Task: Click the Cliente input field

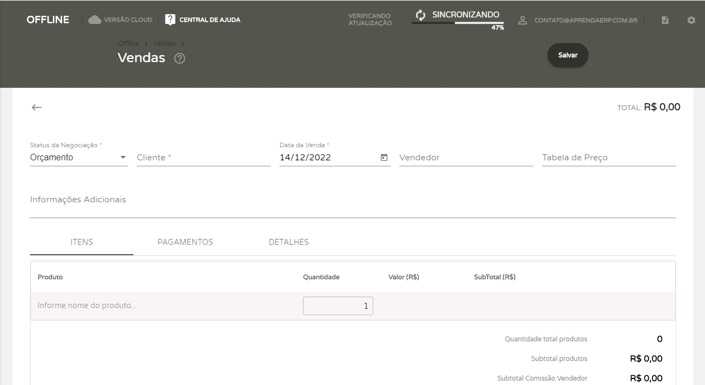Action: (203, 158)
